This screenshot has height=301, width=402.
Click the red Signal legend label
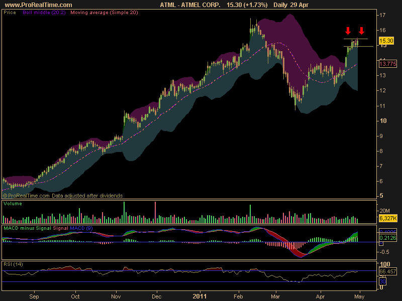(60, 228)
